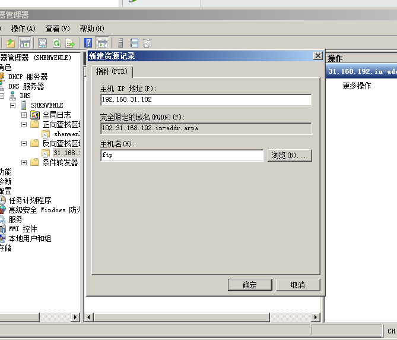Click the 主机 IP 地址 input field
Image resolution: width=397 pixels, height=340 pixels.
click(x=206, y=100)
